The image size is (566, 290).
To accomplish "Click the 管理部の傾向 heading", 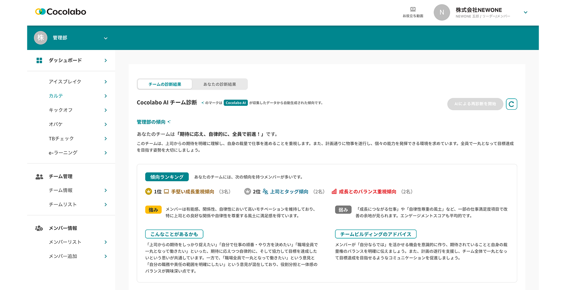I will [151, 122].
